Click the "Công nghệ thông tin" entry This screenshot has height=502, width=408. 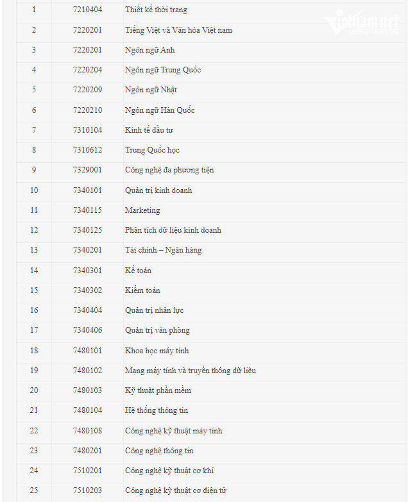pyautogui.click(x=159, y=451)
